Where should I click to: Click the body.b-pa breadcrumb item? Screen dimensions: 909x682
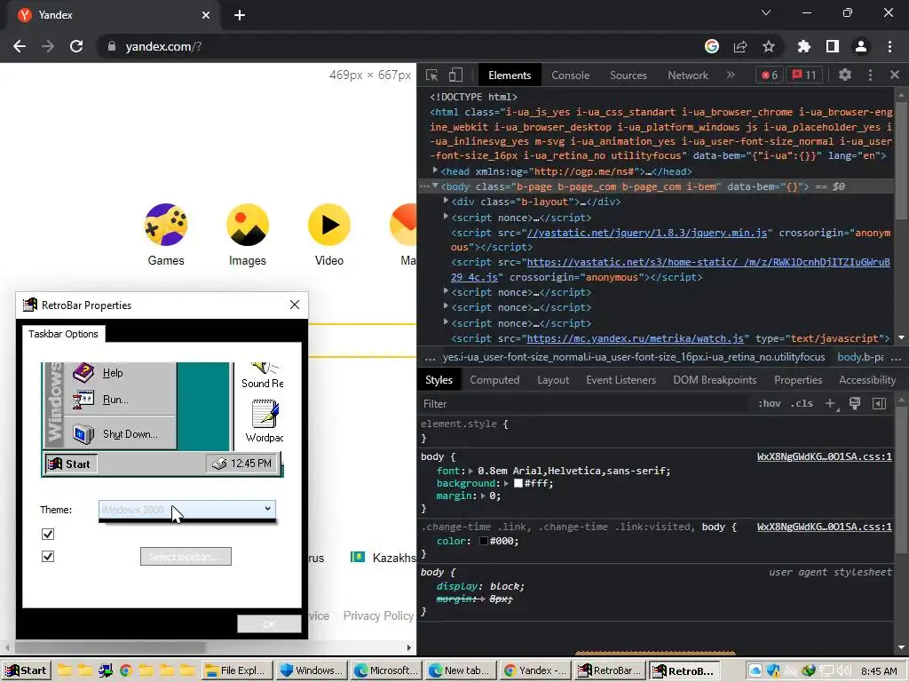[x=860, y=357]
